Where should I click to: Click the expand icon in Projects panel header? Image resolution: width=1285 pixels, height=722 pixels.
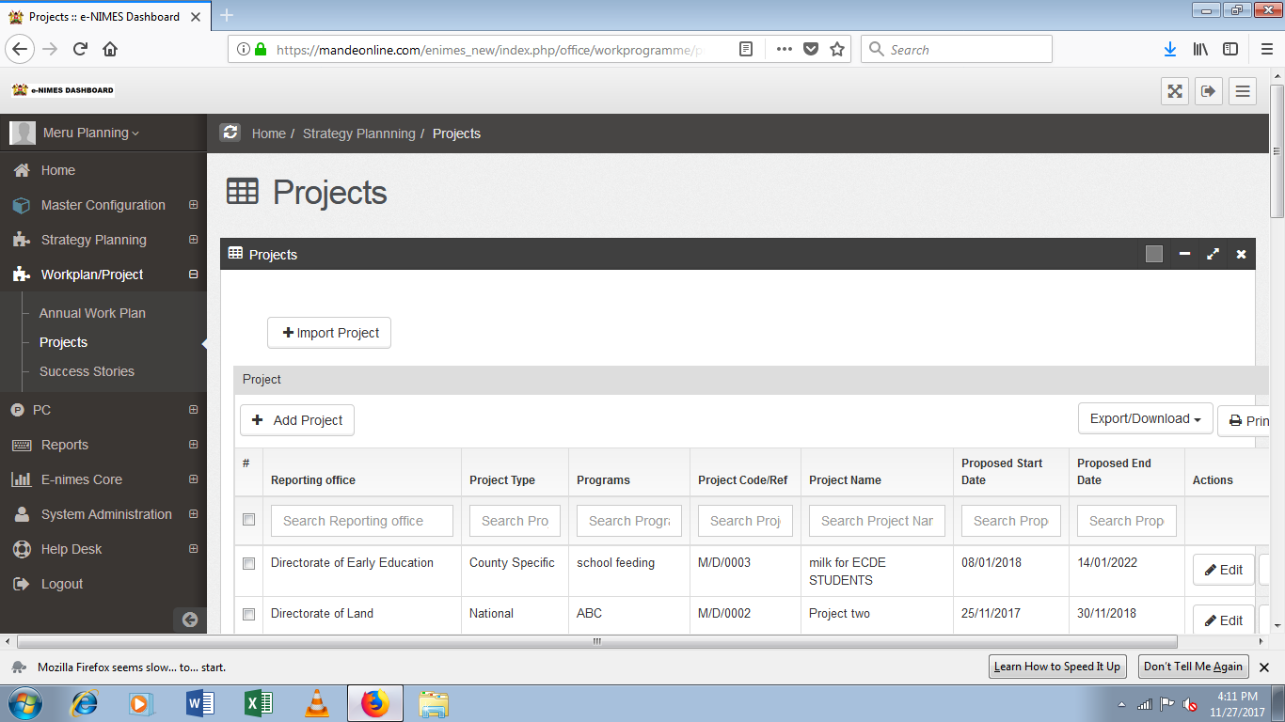(x=1214, y=254)
